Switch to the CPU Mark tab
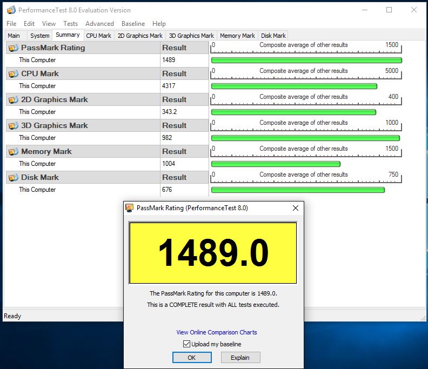428x369 pixels. tap(99, 36)
